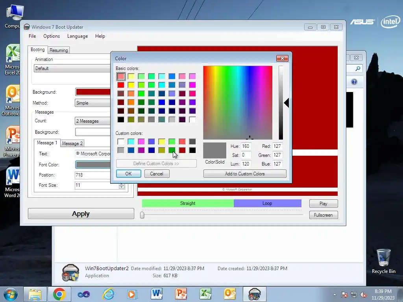Image resolution: width=403 pixels, height=302 pixels.
Task: Show hidden system tray icons arrow
Action: click(x=335, y=295)
